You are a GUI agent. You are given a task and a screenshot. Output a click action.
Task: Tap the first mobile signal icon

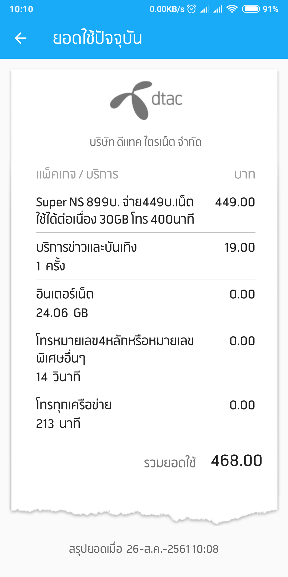pyautogui.click(x=204, y=9)
